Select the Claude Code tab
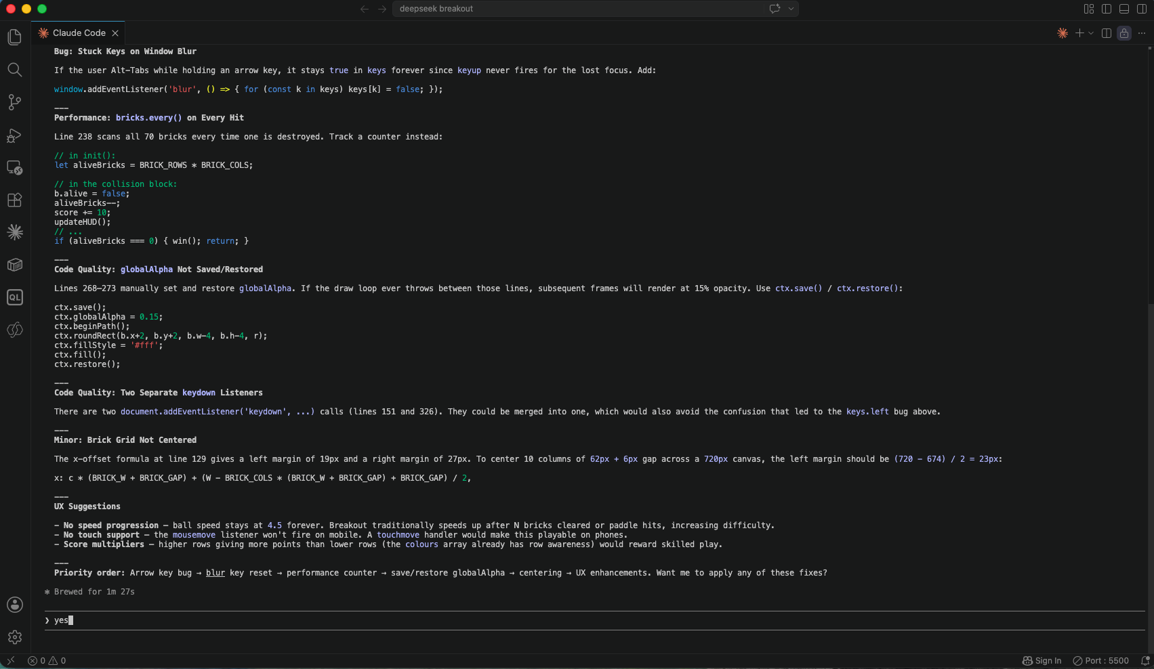This screenshot has width=1154, height=669. 78,33
